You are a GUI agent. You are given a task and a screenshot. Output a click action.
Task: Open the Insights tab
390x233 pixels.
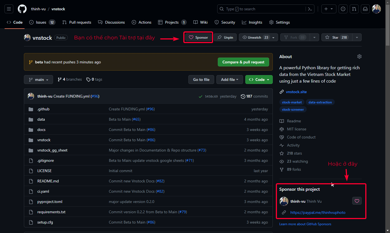click(252, 22)
